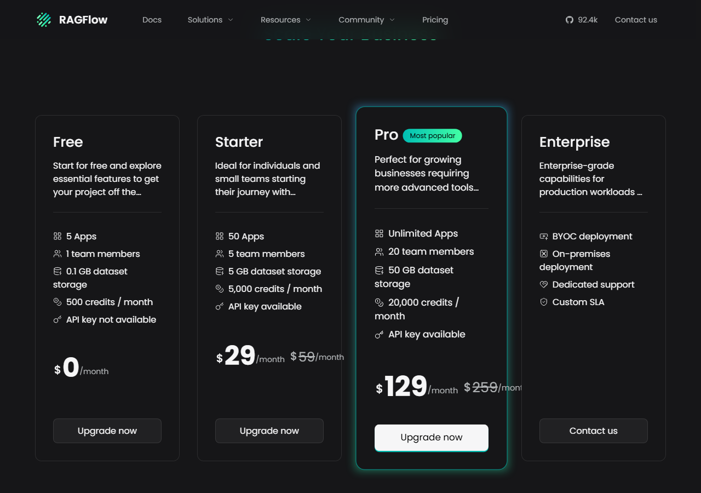The width and height of the screenshot is (701, 493).
Task: Open the Docs menu item
Action: click(x=152, y=20)
